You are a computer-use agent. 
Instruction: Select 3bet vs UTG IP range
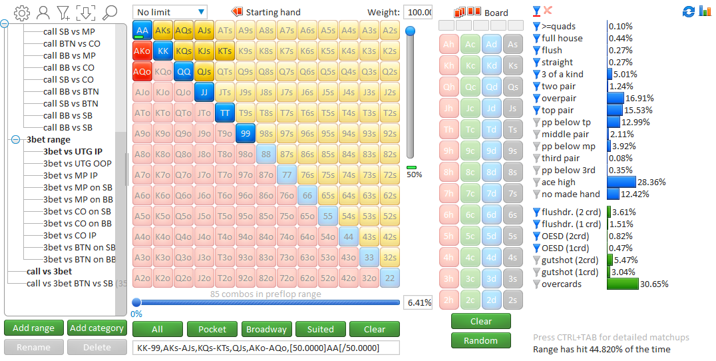click(x=73, y=151)
